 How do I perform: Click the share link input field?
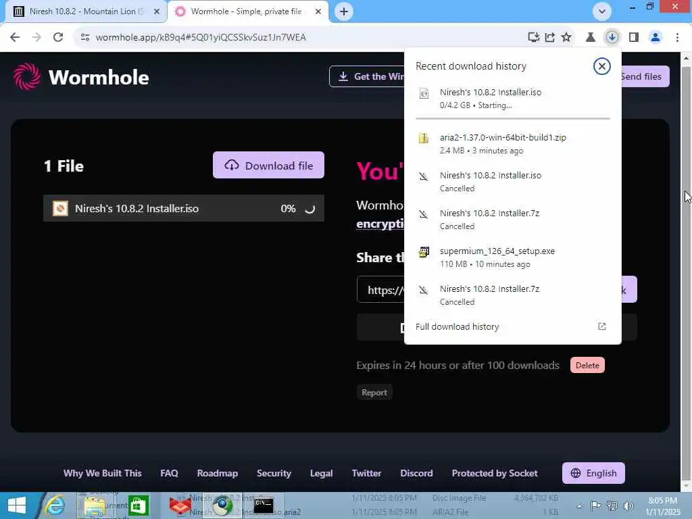pos(380,289)
